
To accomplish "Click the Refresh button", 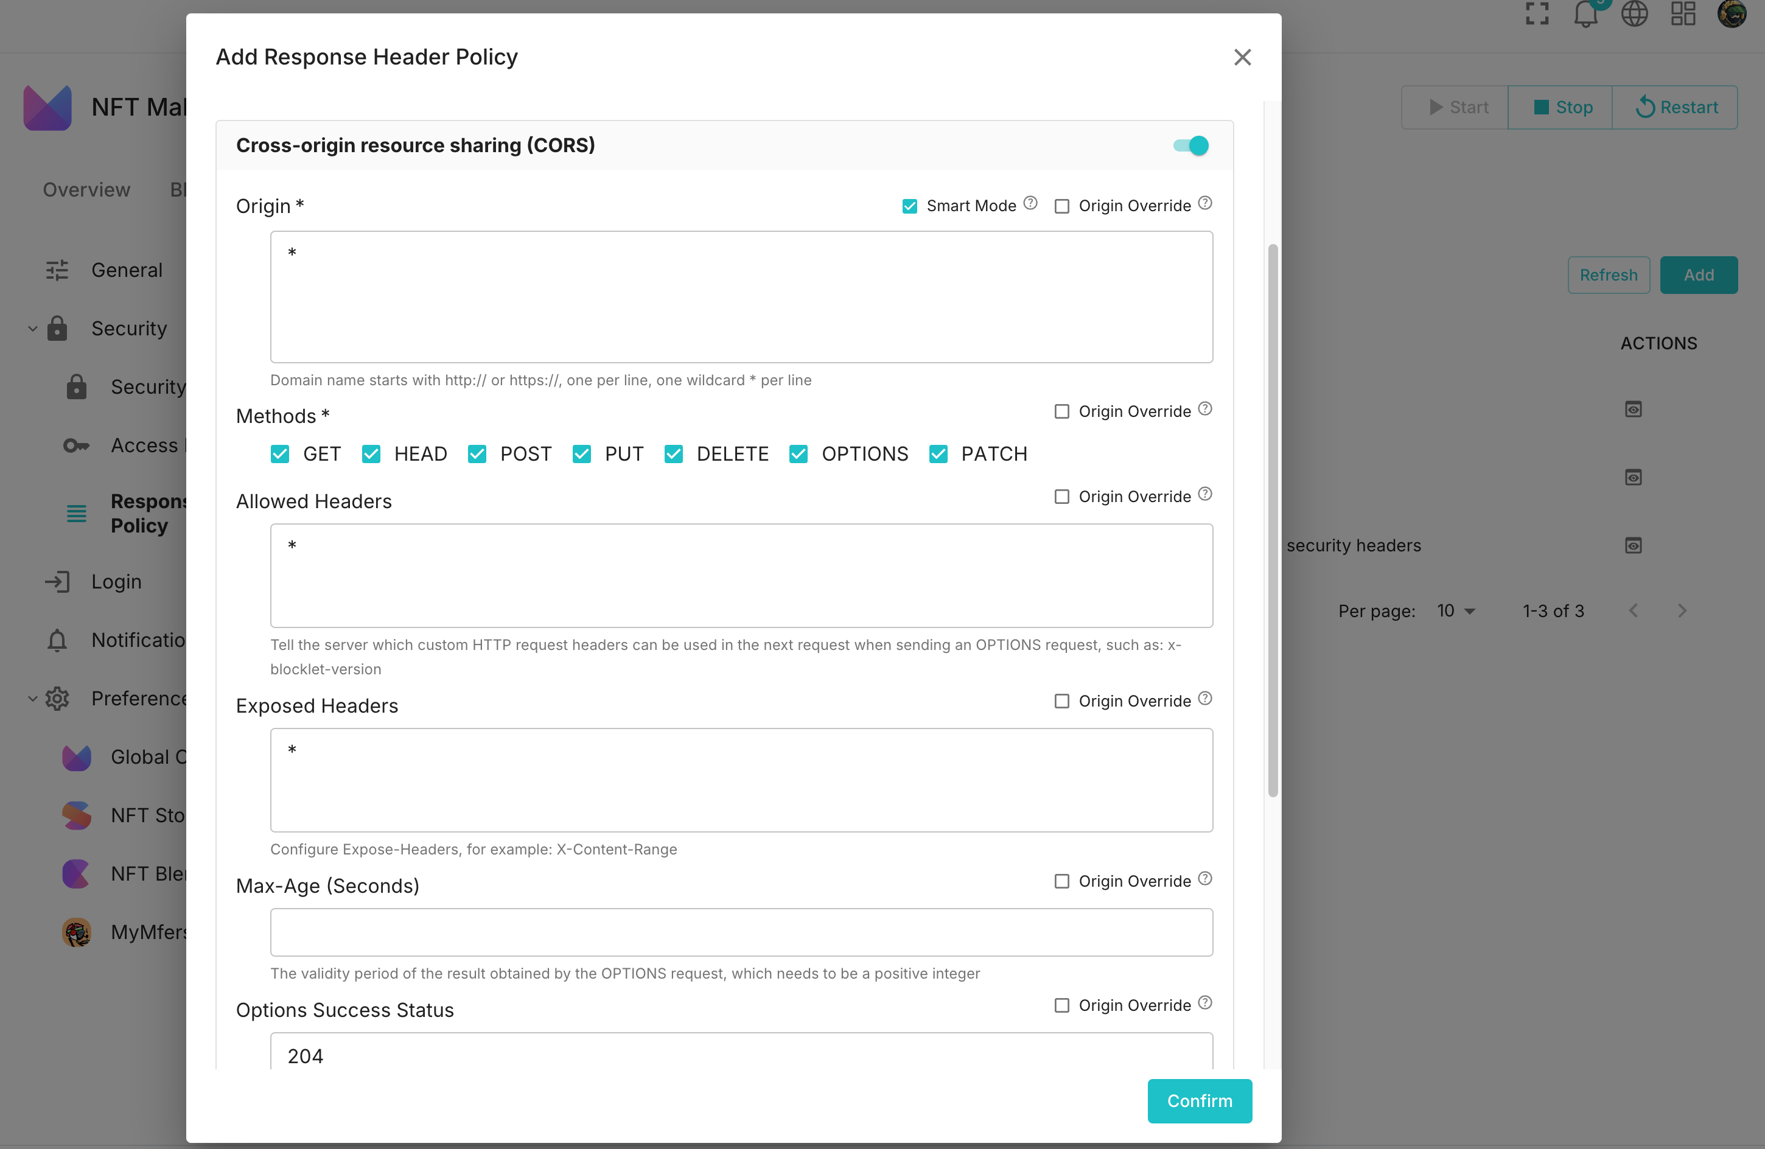I will [1608, 275].
